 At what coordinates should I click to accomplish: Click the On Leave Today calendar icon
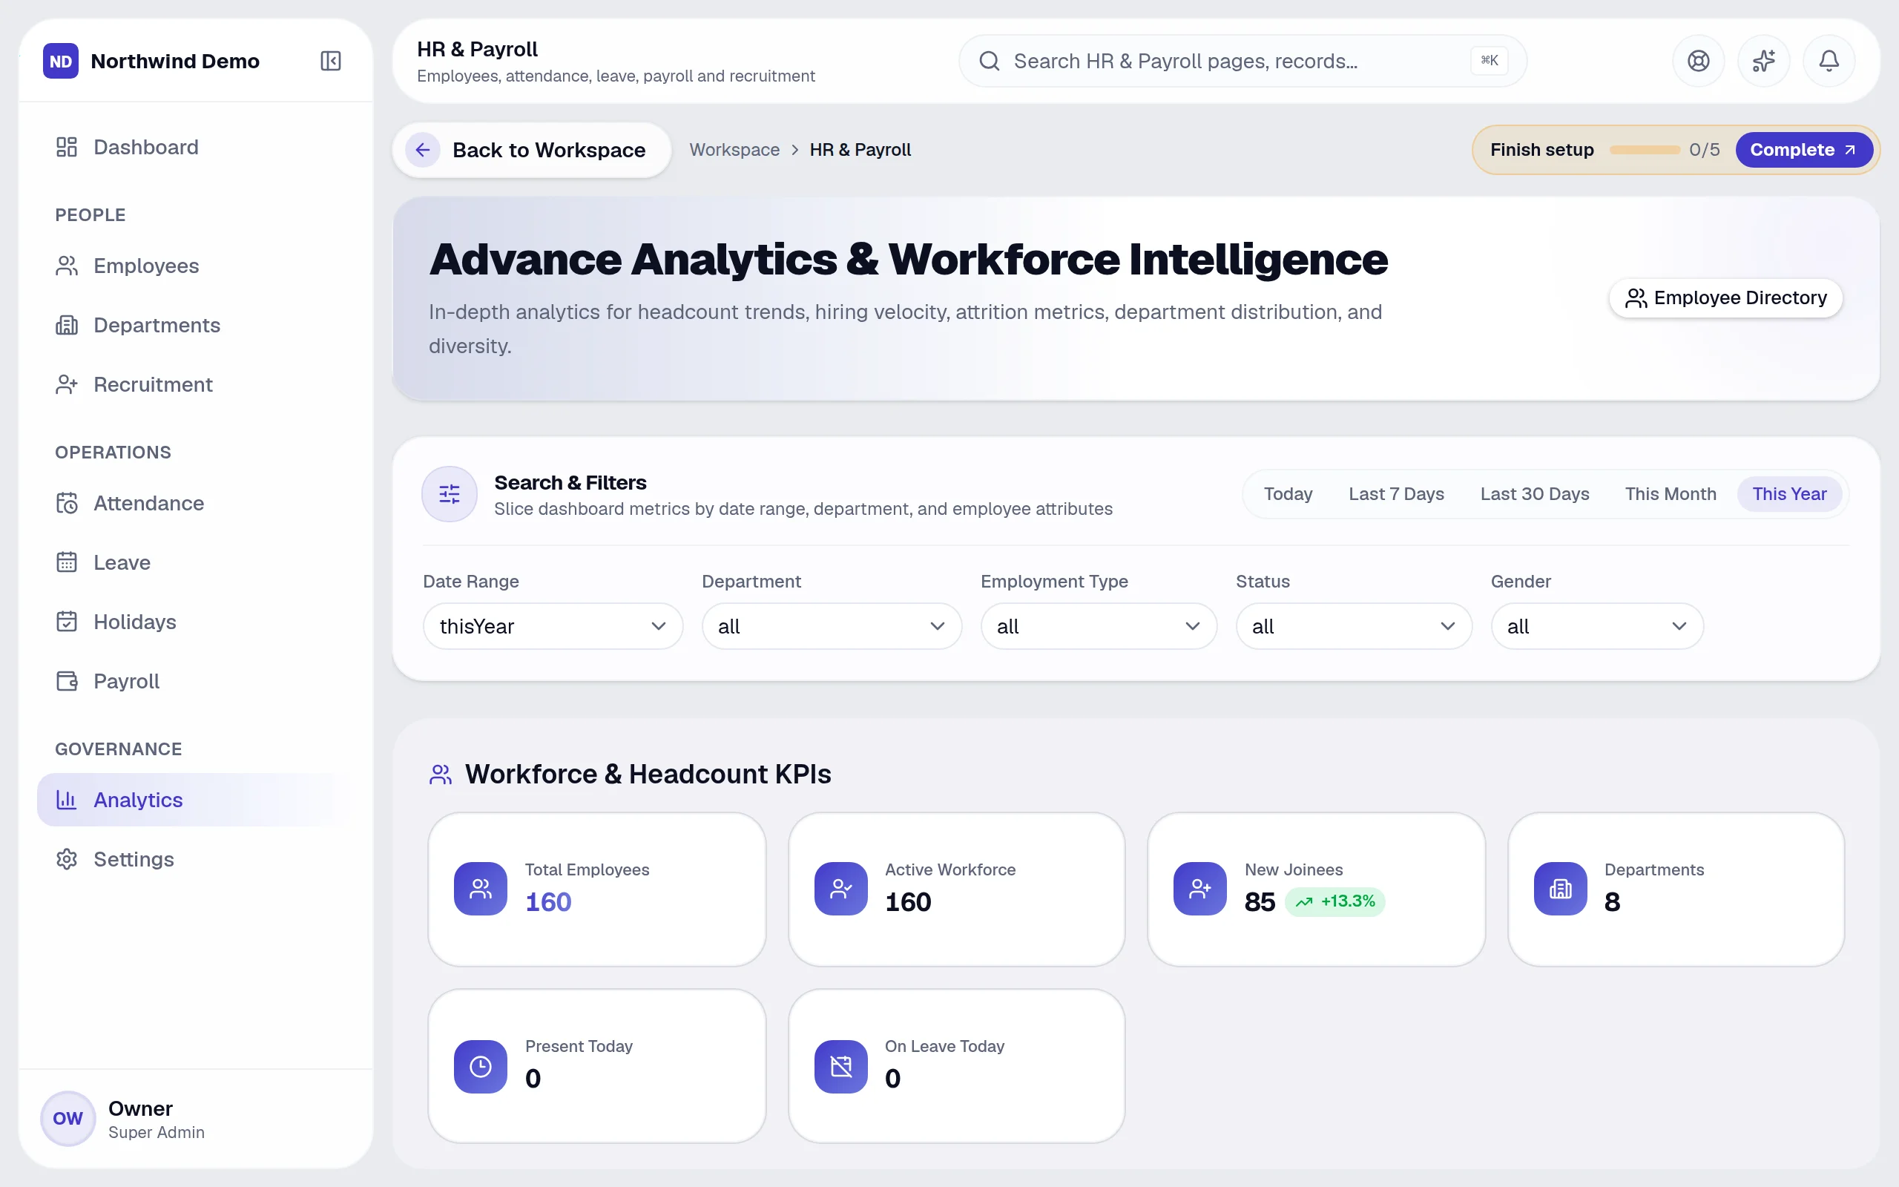click(840, 1066)
